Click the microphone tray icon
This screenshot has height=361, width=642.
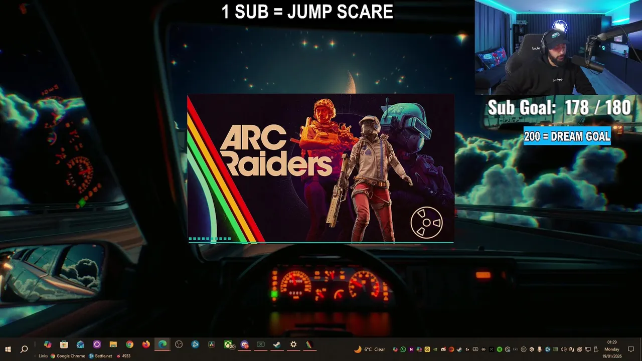pos(540,349)
